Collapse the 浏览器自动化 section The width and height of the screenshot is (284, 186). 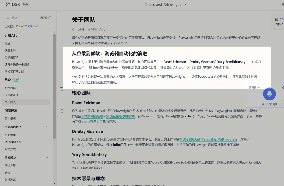(x=47, y=127)
